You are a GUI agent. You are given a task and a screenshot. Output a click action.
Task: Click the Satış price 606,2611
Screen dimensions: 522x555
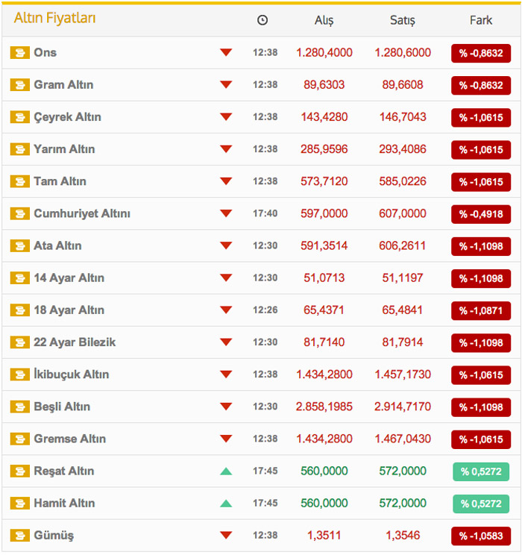(403, 246)
